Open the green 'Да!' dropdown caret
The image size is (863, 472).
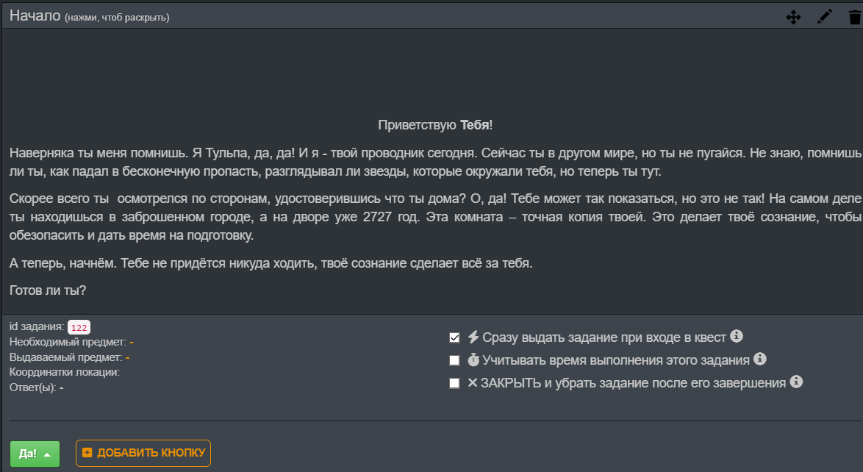pos(47,454)
